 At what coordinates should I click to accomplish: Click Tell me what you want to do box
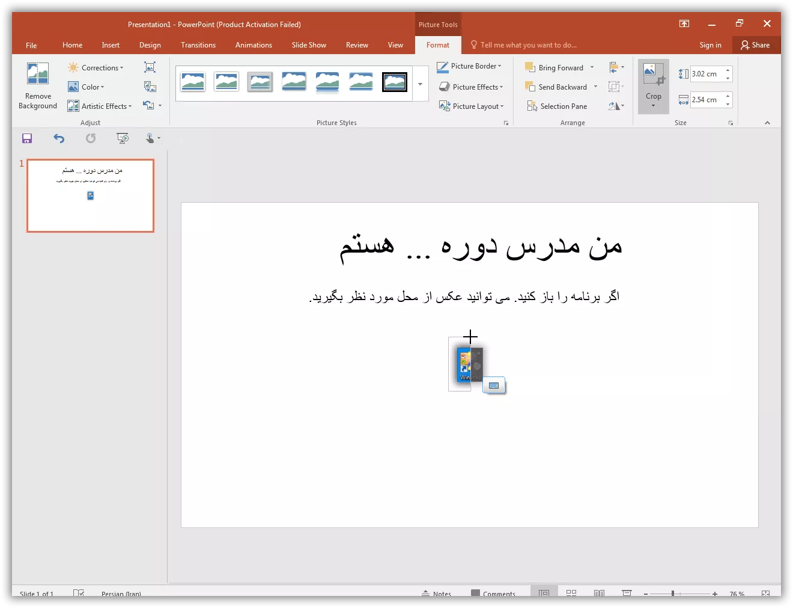(x=524, y=45)
